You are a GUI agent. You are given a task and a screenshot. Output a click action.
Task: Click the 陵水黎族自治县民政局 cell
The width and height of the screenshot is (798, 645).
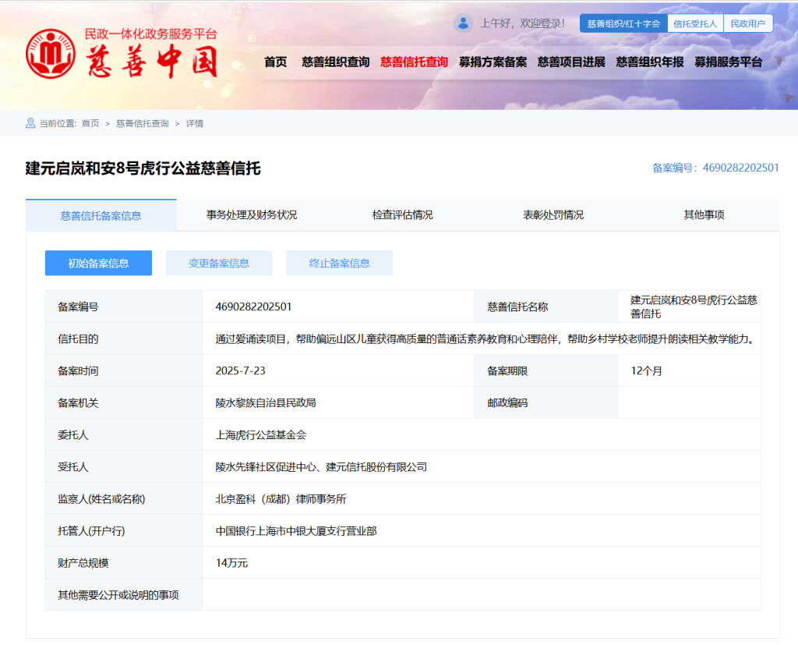pos(266,403)
